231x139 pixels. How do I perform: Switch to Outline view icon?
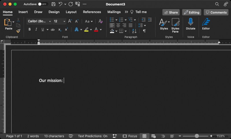[163, 136]
